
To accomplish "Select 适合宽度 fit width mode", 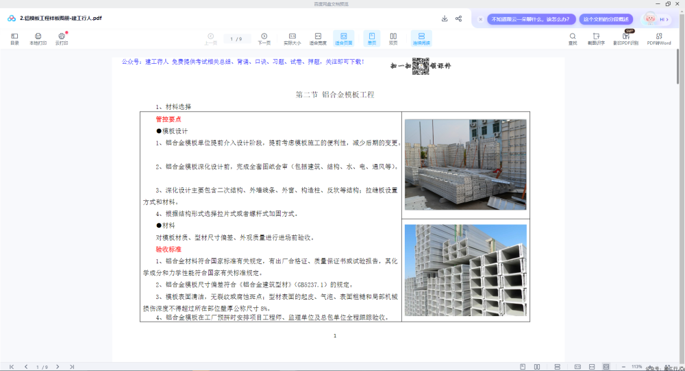I will tap(318, 38).
